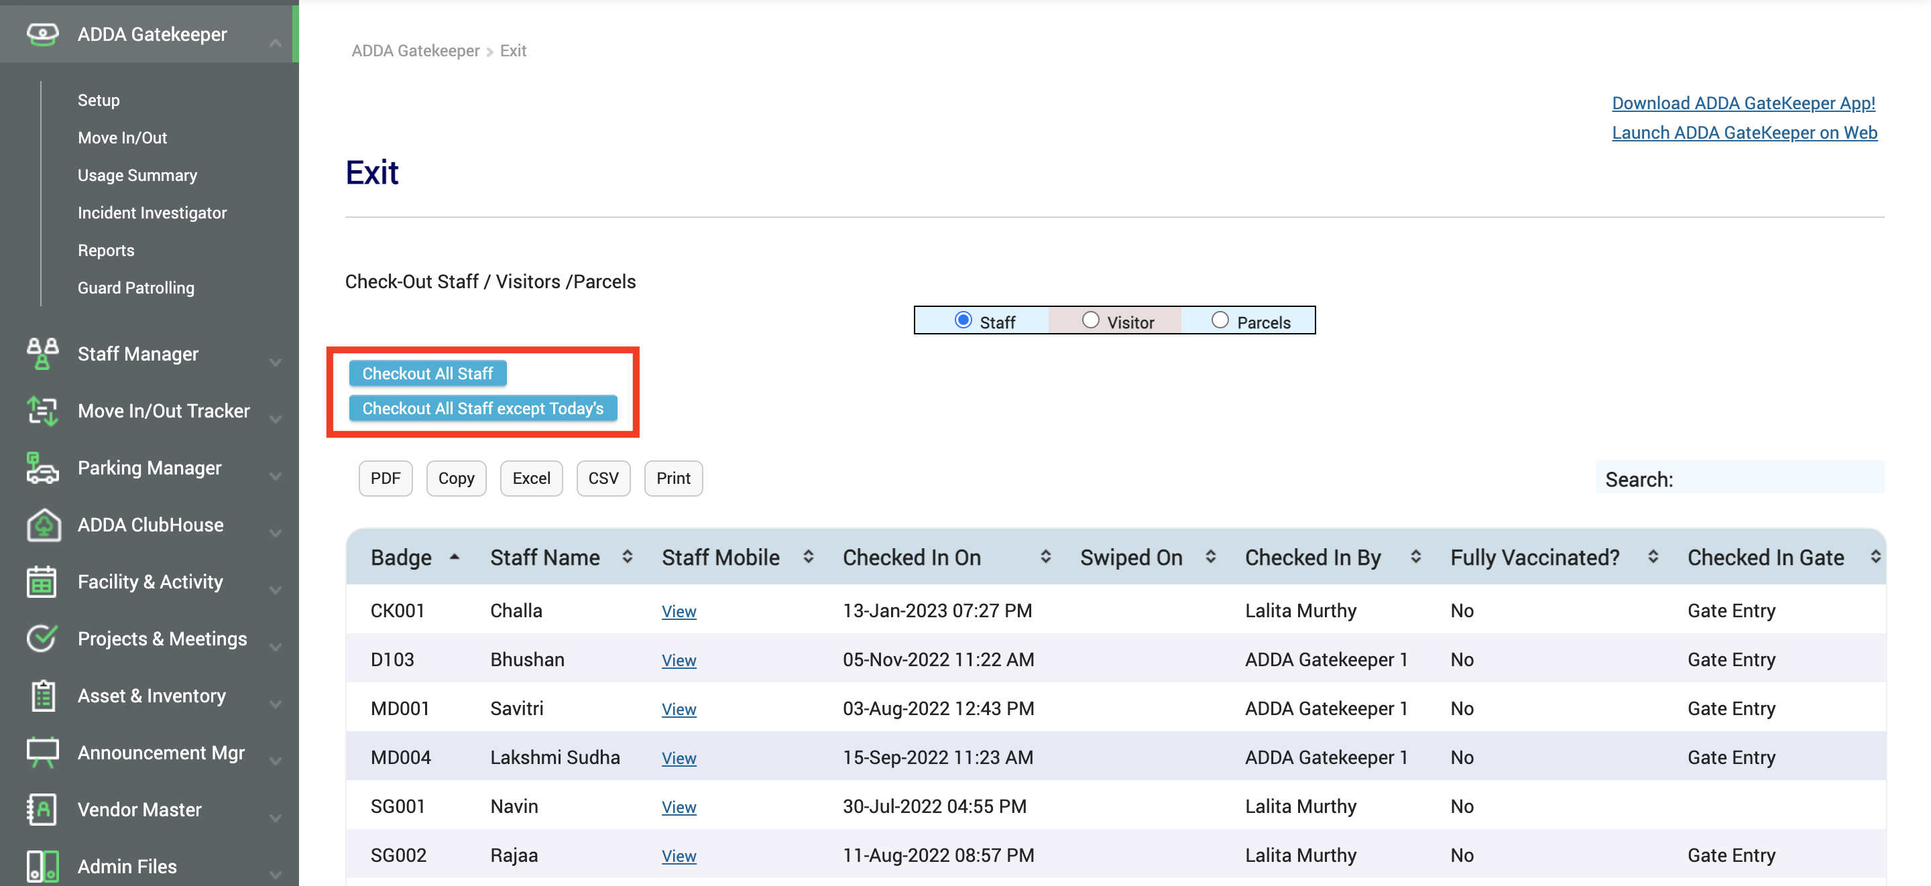
Task: Select the Facility & Activity calendar icon
Action: tap(42, 582)
